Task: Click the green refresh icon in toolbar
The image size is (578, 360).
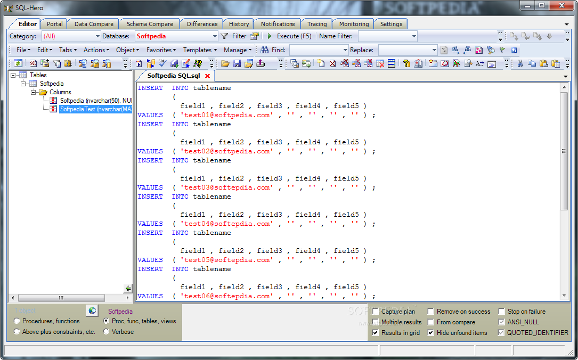Action: click(18, 63)
